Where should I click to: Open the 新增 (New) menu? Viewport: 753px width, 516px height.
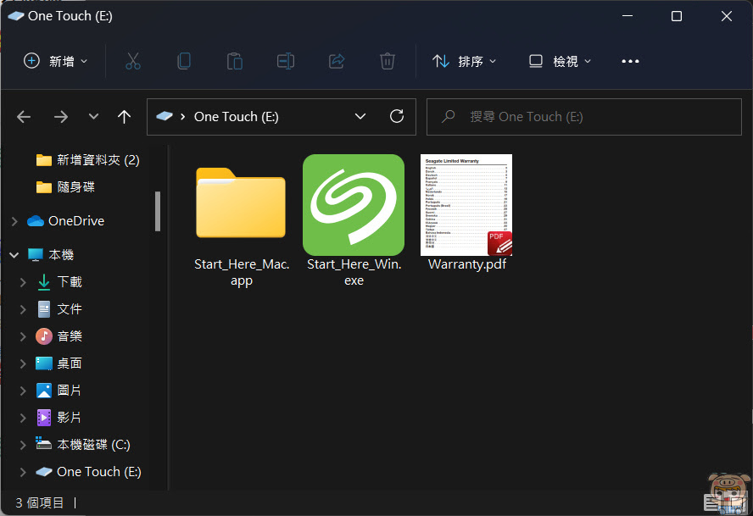click(56, 62)
